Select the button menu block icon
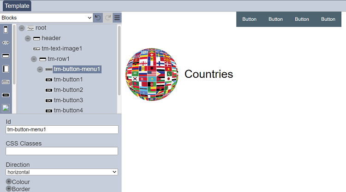 6,82
